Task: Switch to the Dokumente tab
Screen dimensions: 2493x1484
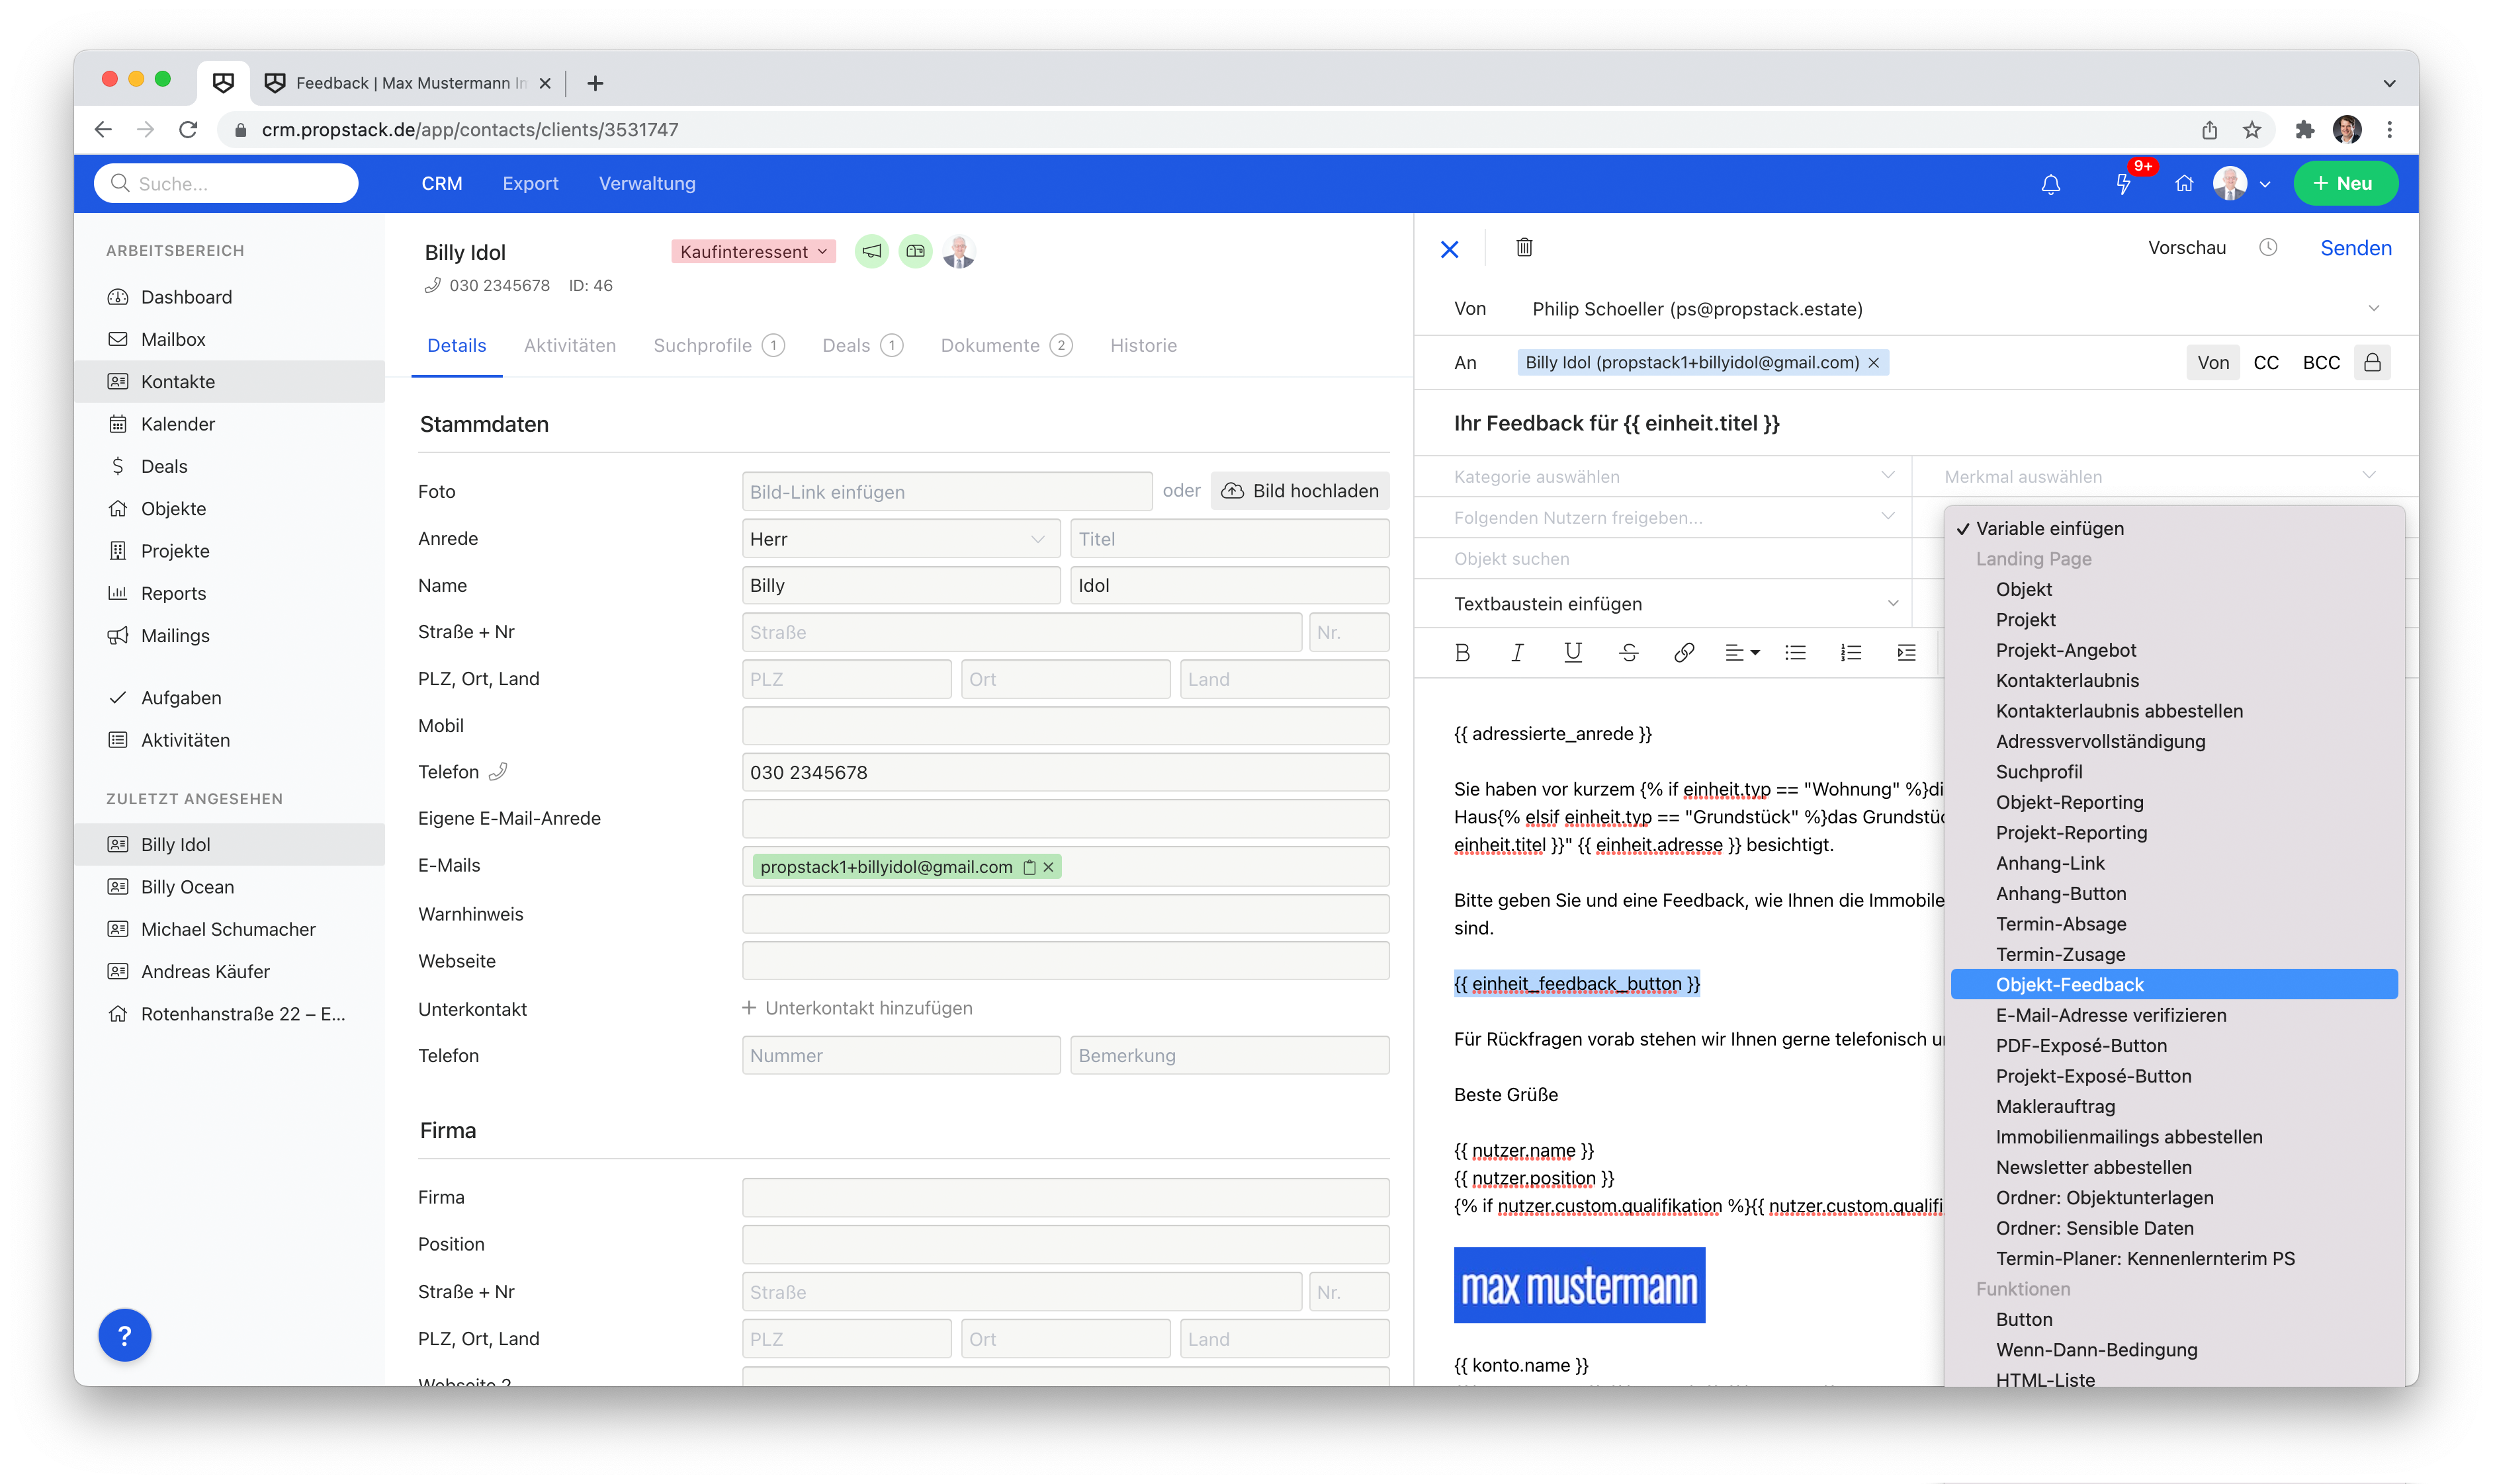Action: (x=1006, y=345)
